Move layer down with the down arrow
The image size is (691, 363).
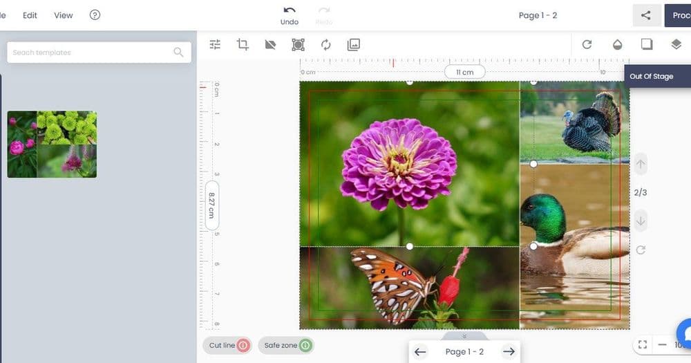[x=641, y=221]
